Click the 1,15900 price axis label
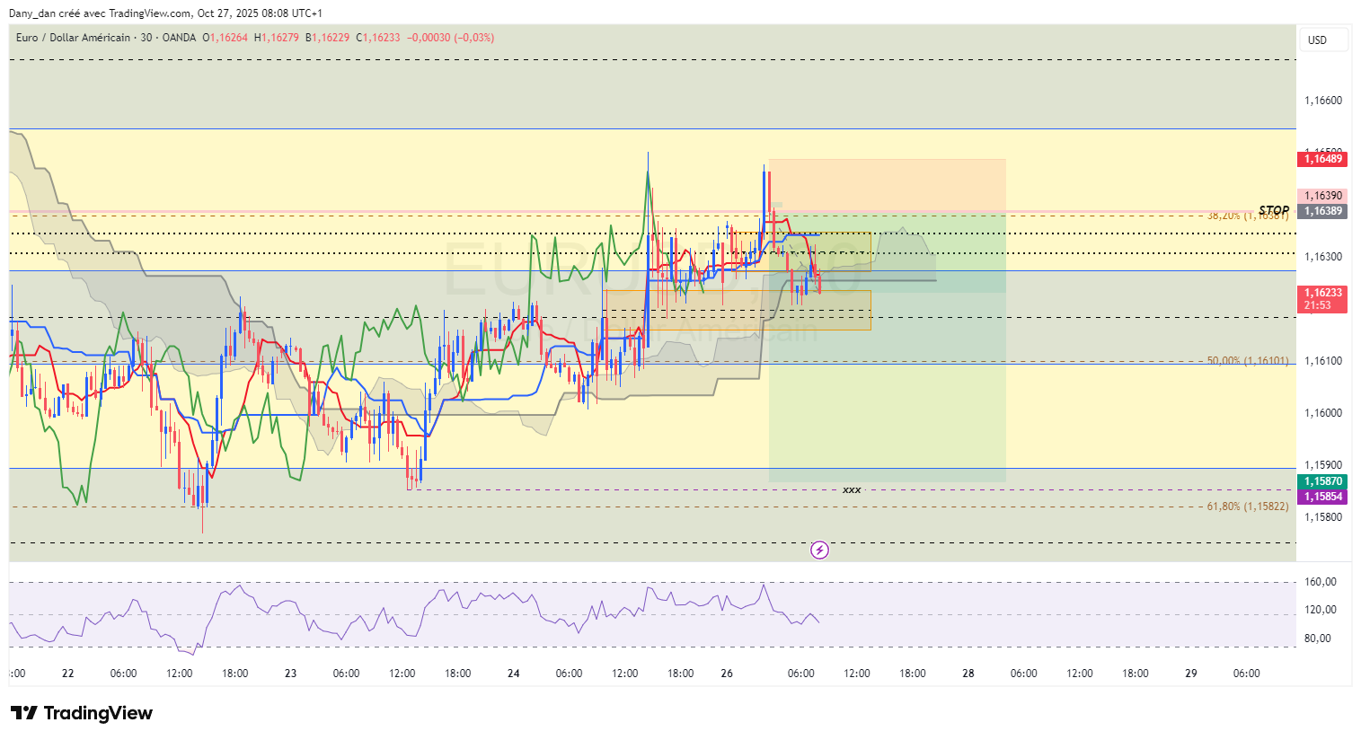 [1323, 465]
